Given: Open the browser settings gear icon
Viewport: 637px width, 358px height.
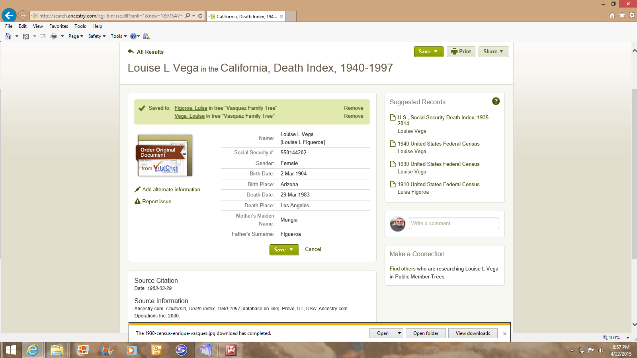Looking at the screenshot, I should coord(631,16).
